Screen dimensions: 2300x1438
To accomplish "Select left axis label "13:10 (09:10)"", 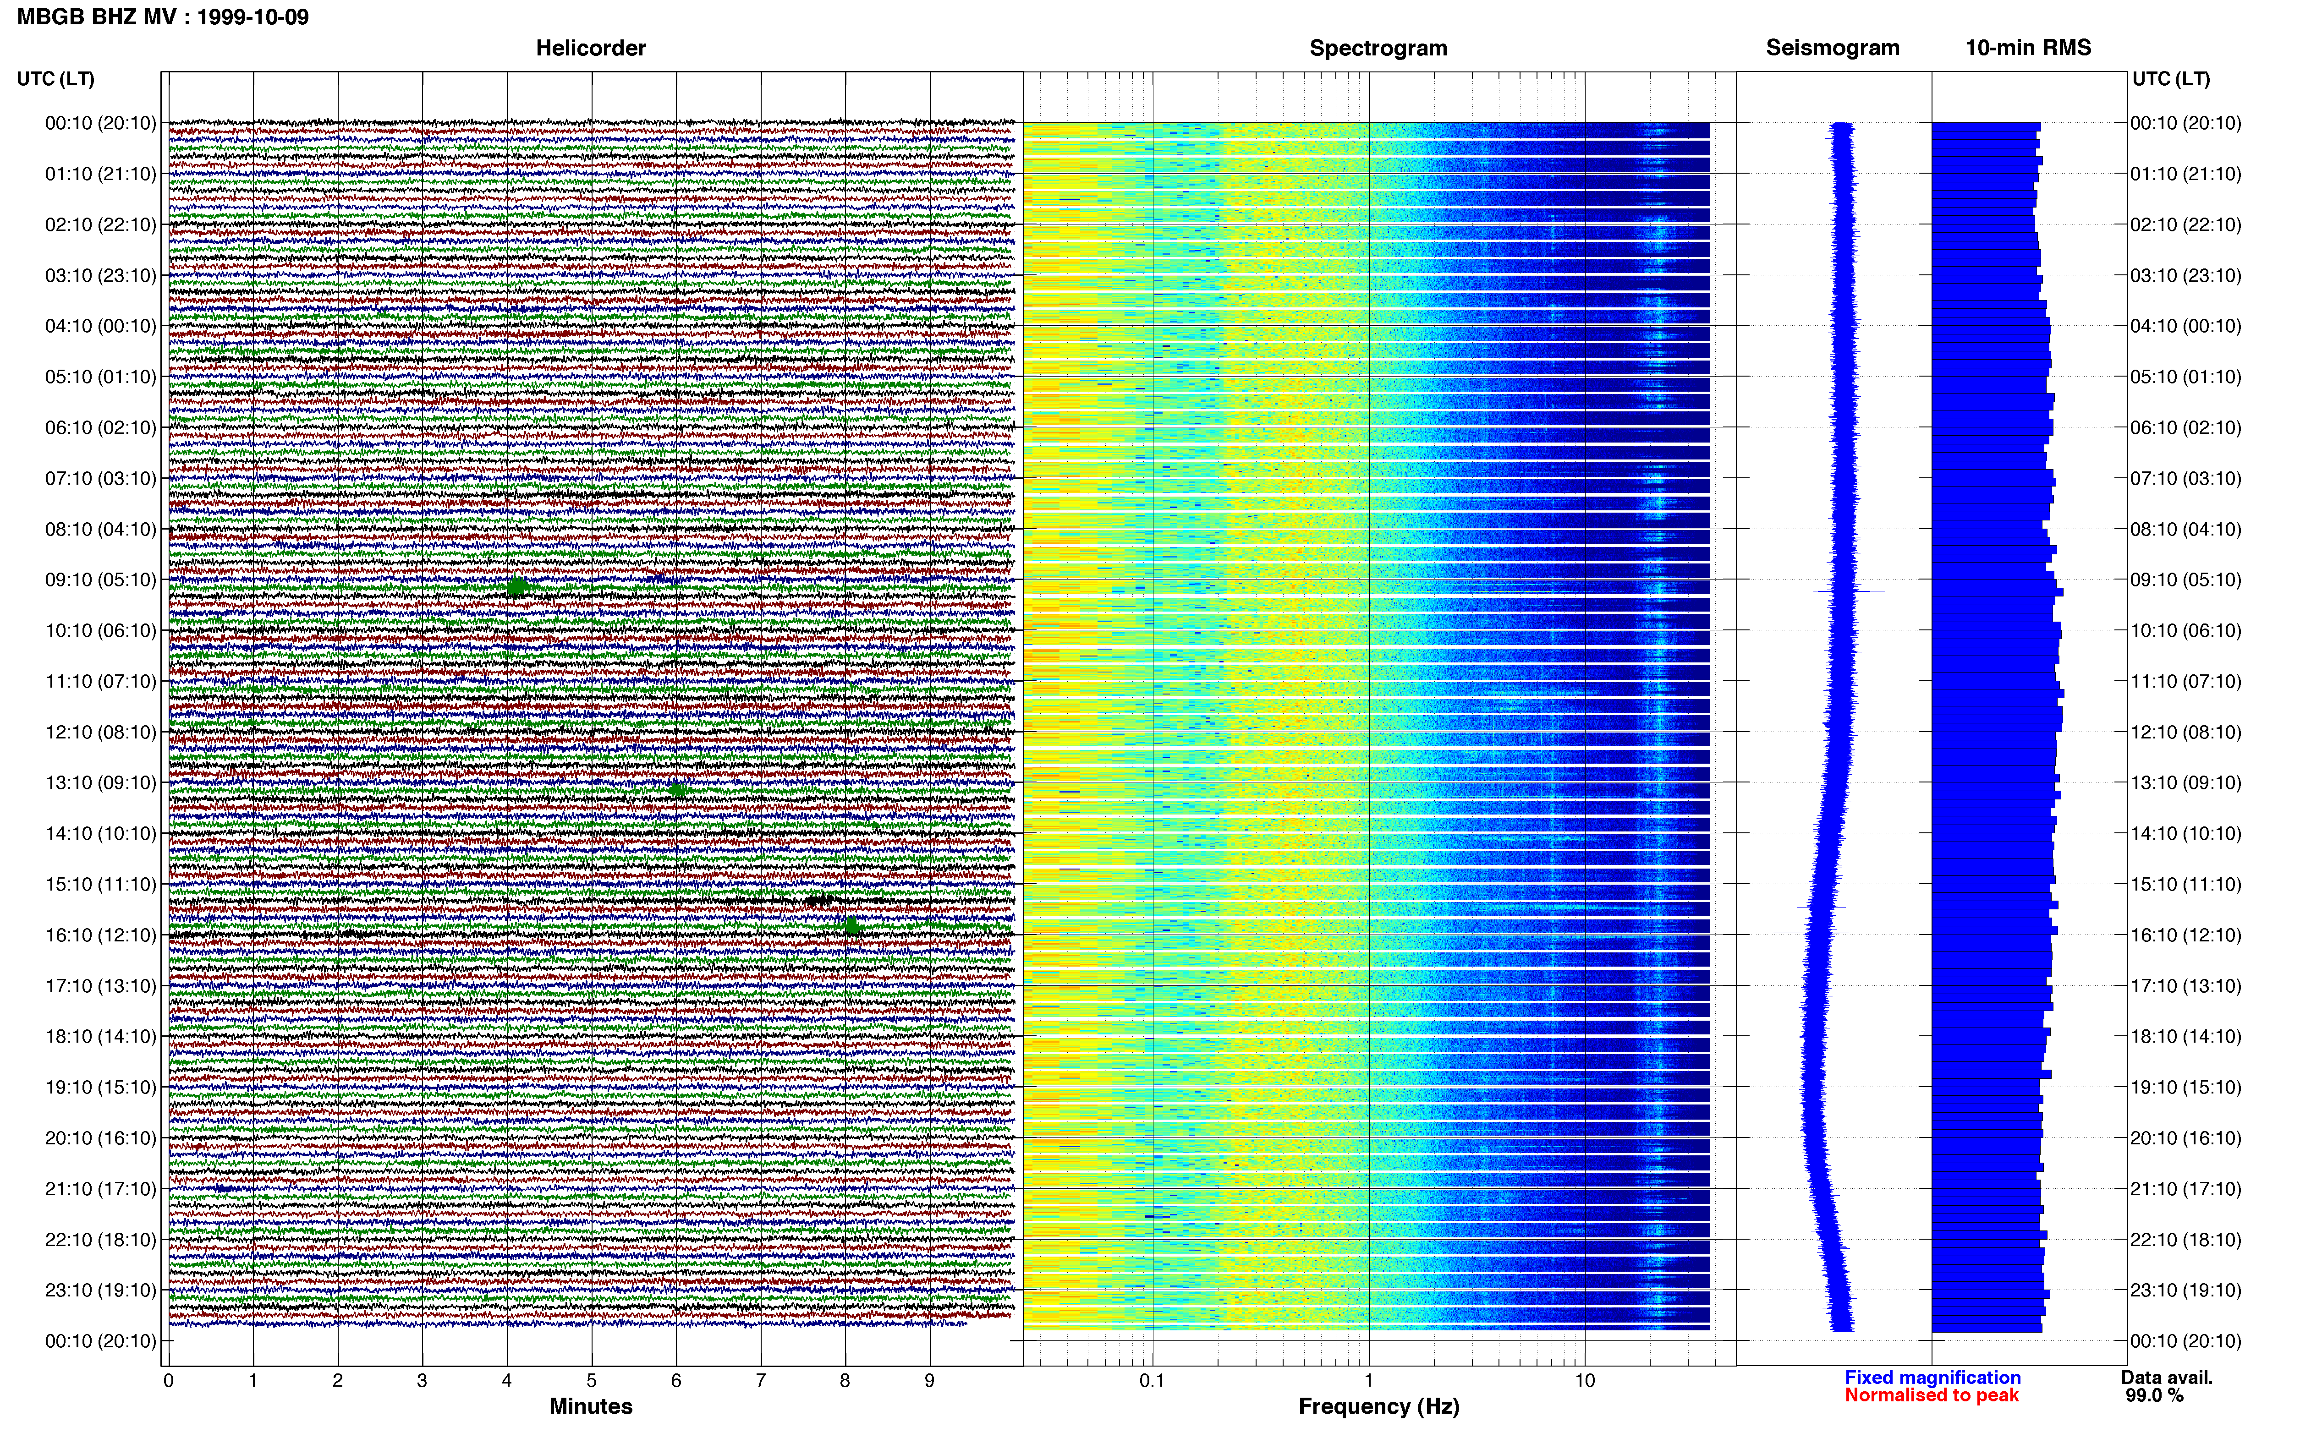I will (x=101, y=782).
